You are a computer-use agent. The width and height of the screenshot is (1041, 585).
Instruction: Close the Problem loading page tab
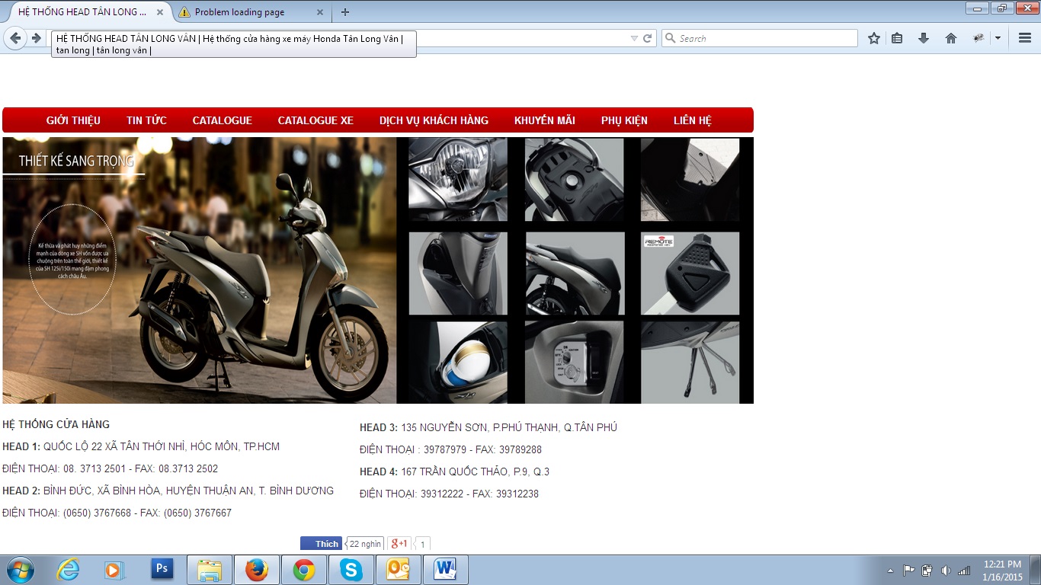[x=319, y=12]
